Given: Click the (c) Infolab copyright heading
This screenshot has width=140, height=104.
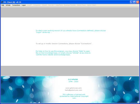Looking at the screenshot, I should pos(73,79).
